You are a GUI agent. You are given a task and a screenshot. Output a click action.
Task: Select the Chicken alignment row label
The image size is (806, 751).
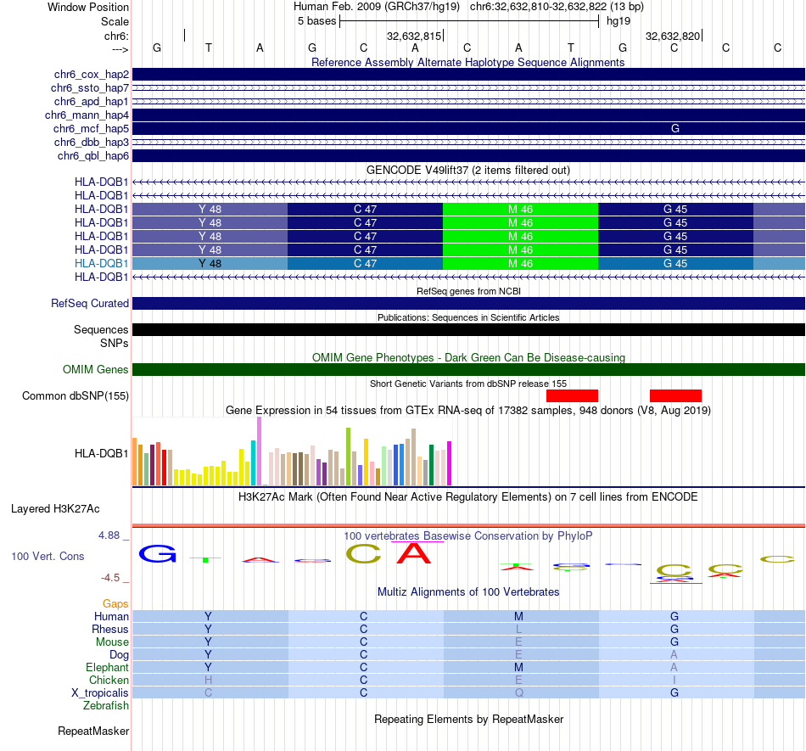109,680
